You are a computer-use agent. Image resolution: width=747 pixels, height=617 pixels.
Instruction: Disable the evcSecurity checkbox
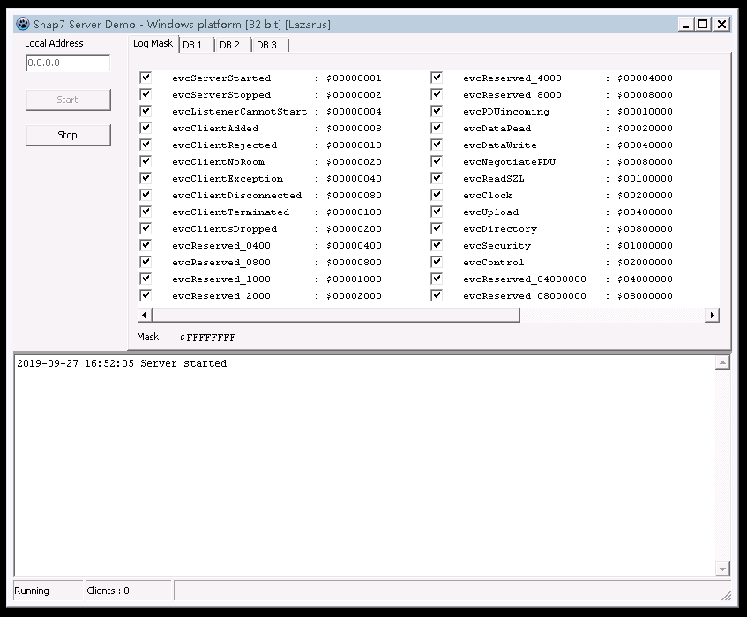tap(437, 245)
